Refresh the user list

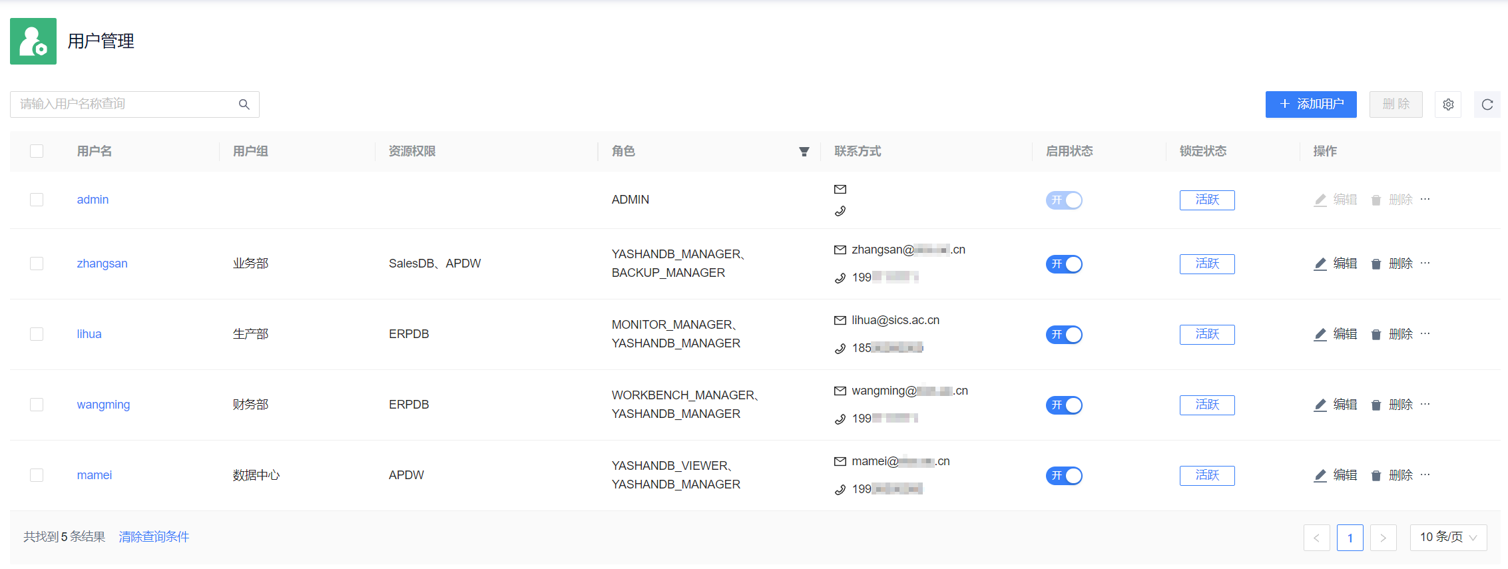pos(1487,104)
